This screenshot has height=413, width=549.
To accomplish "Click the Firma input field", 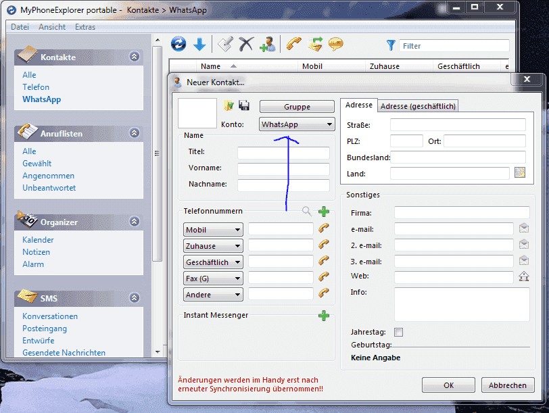I will [x=462, y=212].
